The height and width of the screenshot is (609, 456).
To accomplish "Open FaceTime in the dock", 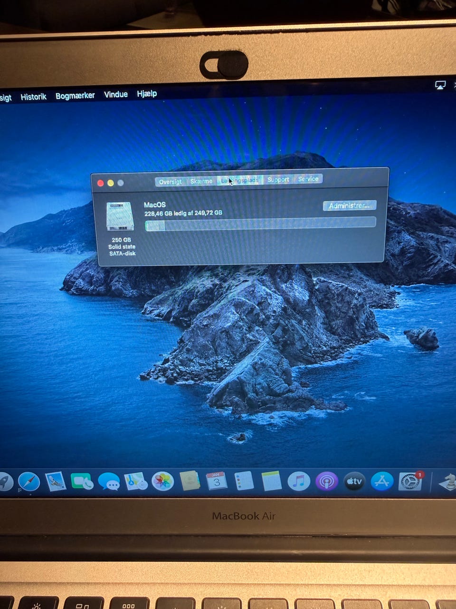I will [82, 481].
